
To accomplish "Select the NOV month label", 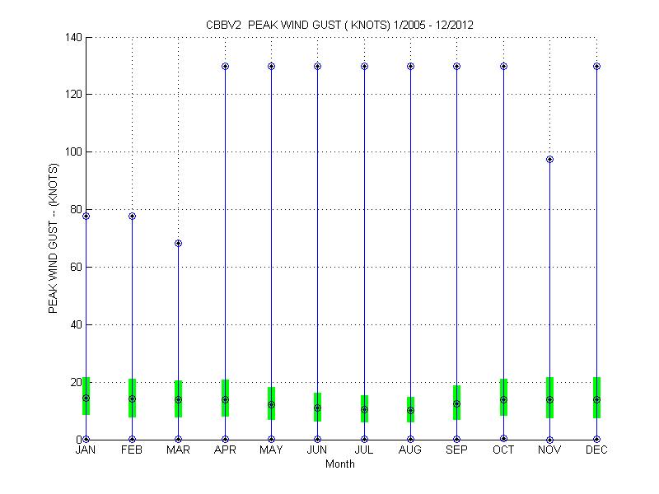I will point(549,450).
